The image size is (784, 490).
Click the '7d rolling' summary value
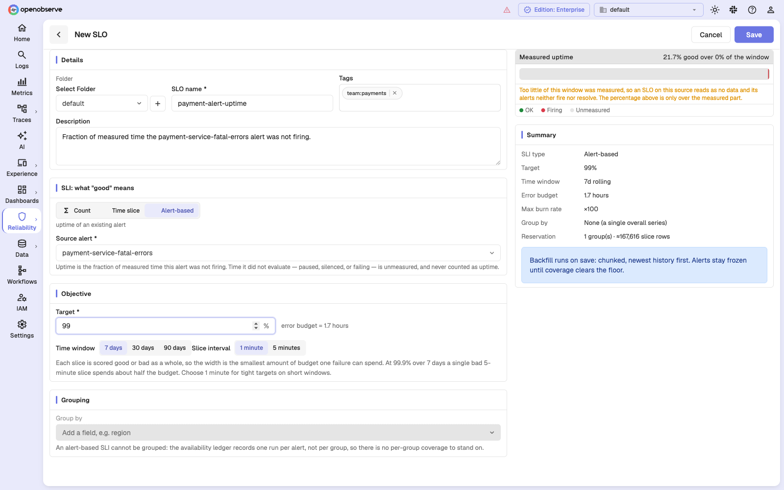tap(597, 182)
